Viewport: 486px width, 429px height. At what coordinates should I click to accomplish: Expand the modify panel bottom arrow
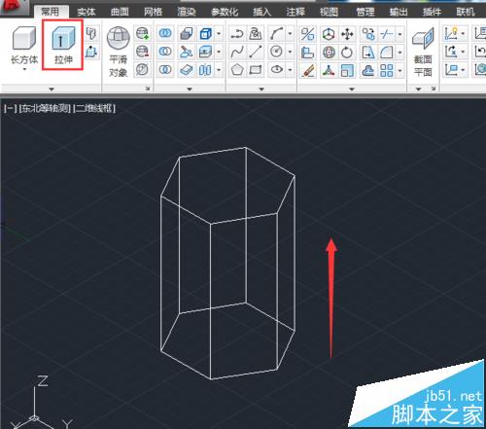point(352,89)
